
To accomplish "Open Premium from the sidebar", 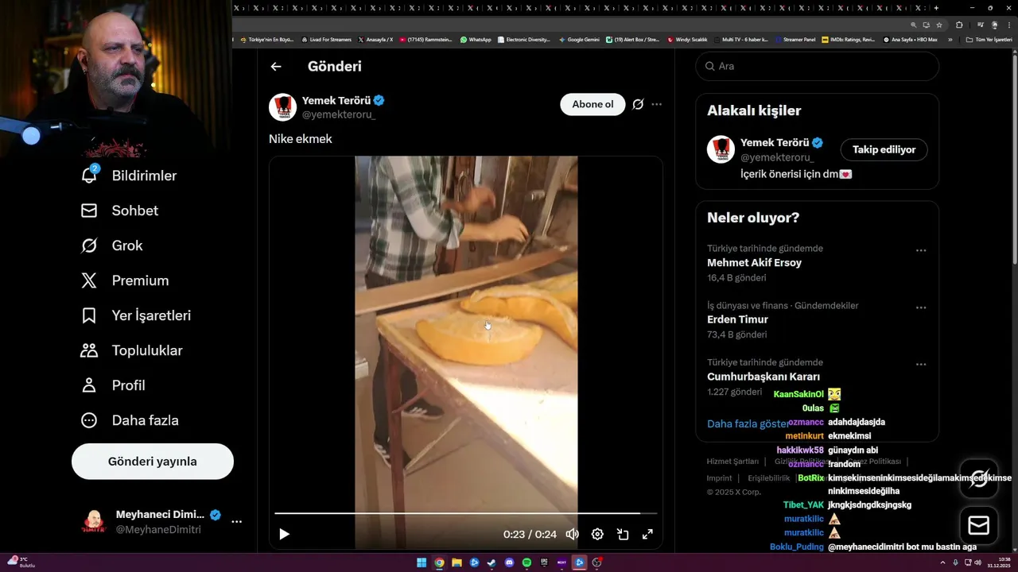I will tap(125, 280).
